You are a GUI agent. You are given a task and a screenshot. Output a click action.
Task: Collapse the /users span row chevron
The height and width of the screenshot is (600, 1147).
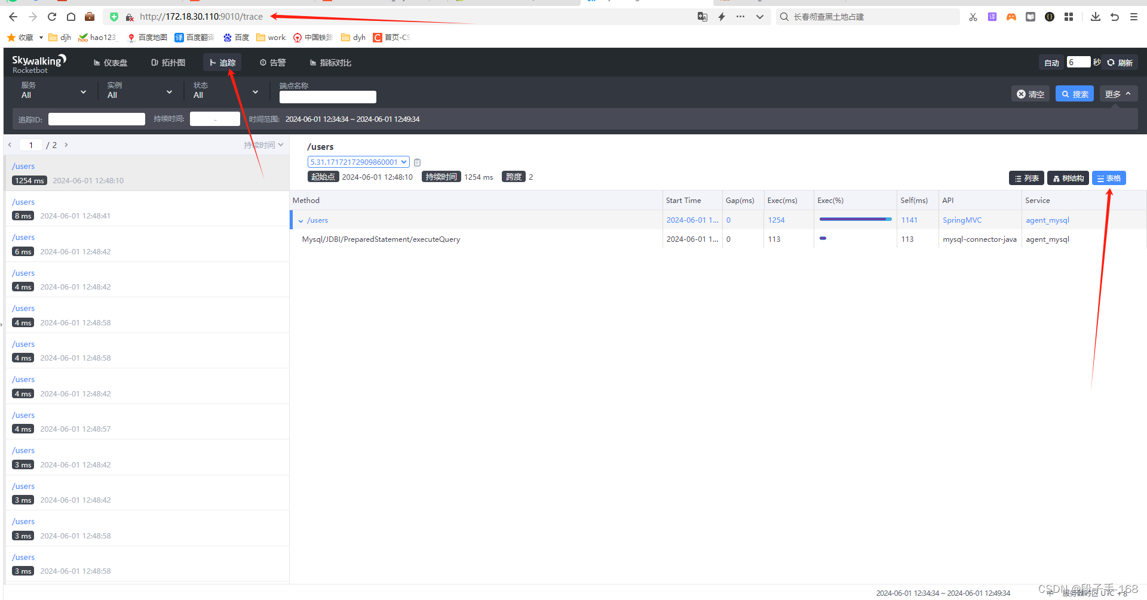coord(300,220)
